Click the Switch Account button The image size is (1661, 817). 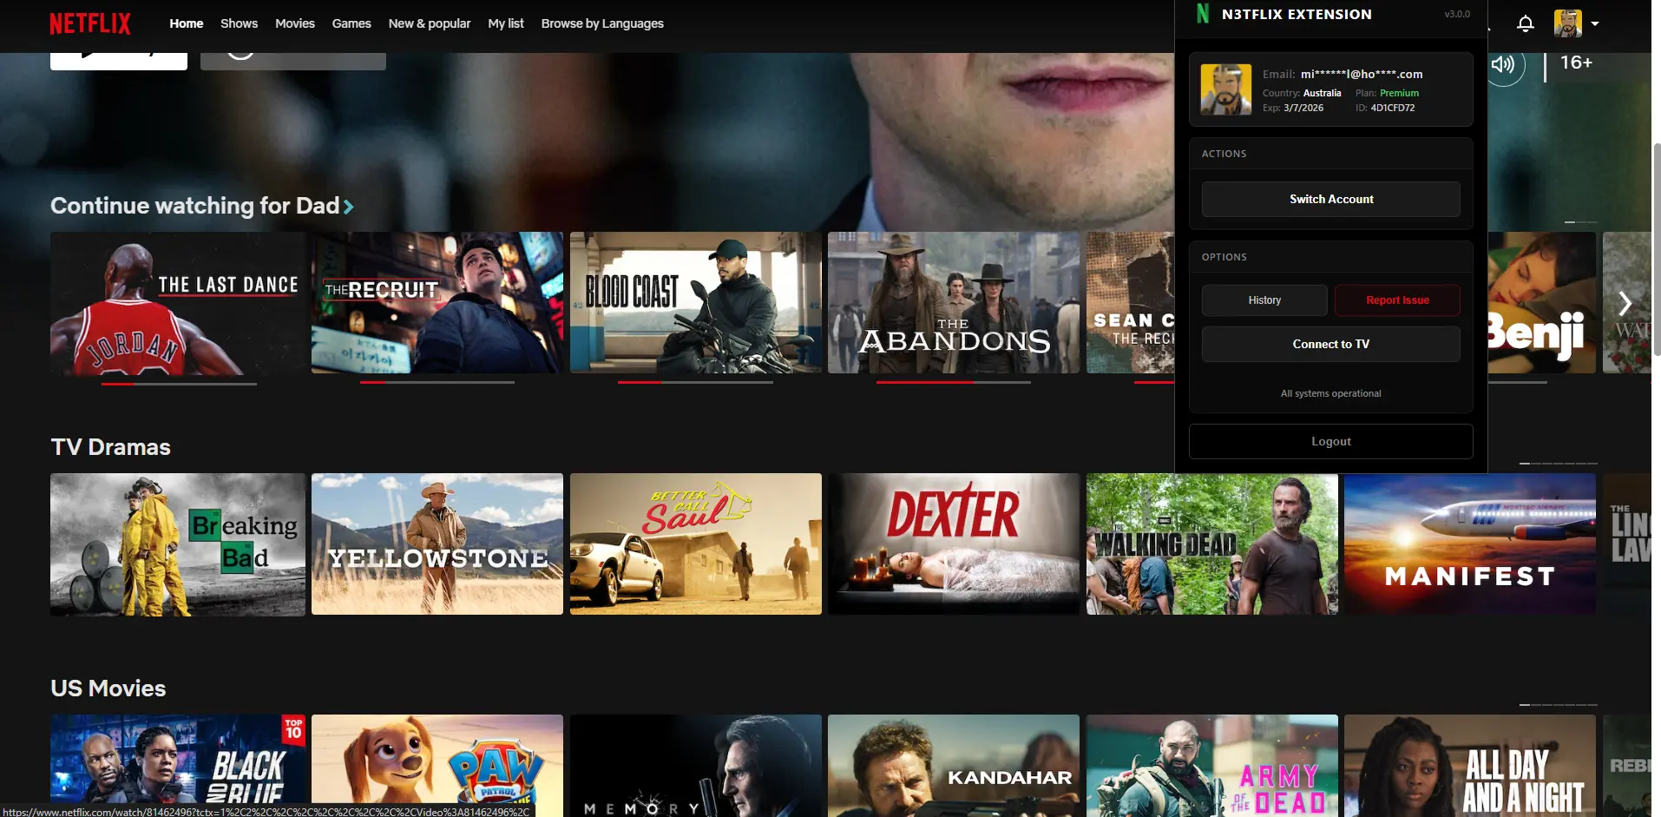click(x=1331, y=199)
